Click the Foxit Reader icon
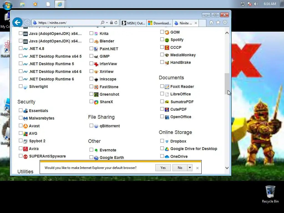284x213 pixels. pyautogui.click(x=167, y=87)
